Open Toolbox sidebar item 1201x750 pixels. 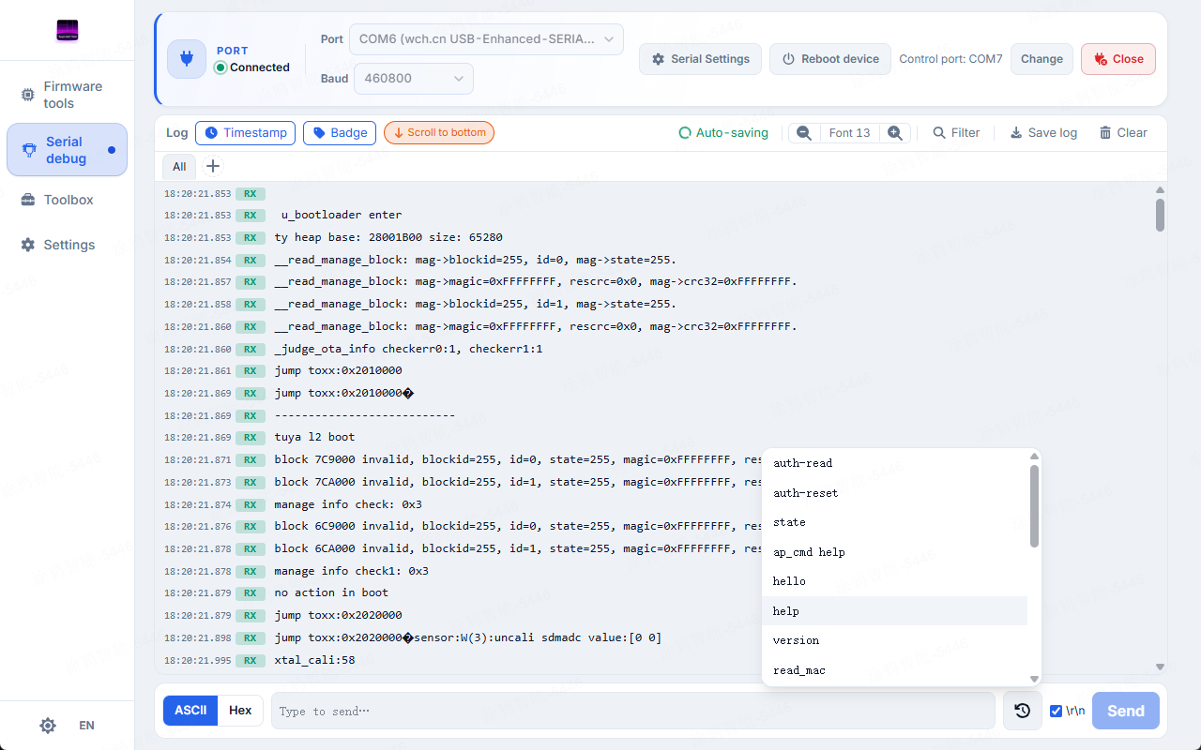(x=67, y=200)
